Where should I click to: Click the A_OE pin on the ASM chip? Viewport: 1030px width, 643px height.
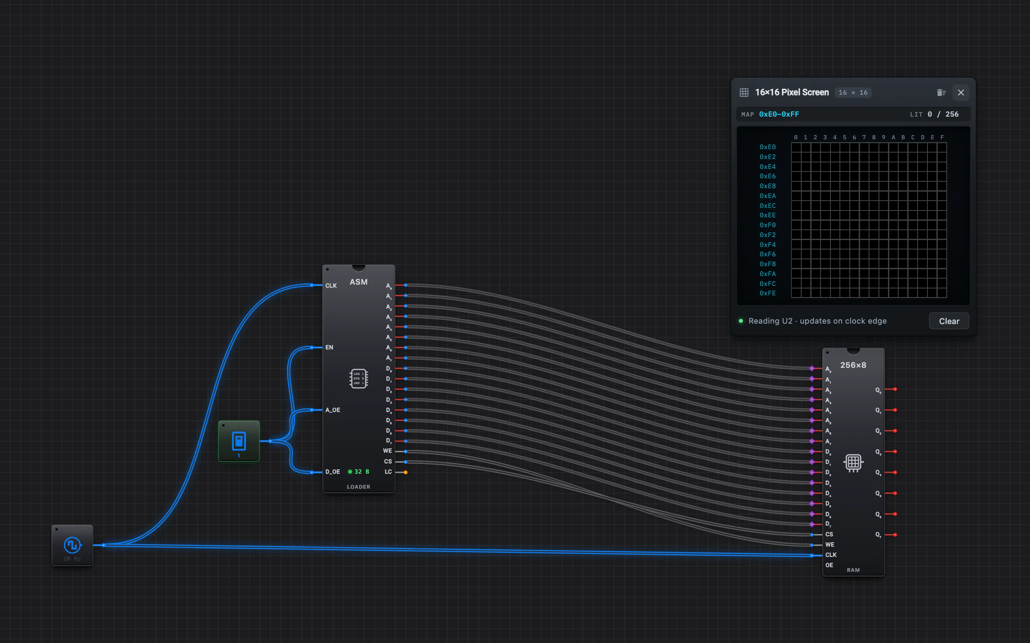312,410
